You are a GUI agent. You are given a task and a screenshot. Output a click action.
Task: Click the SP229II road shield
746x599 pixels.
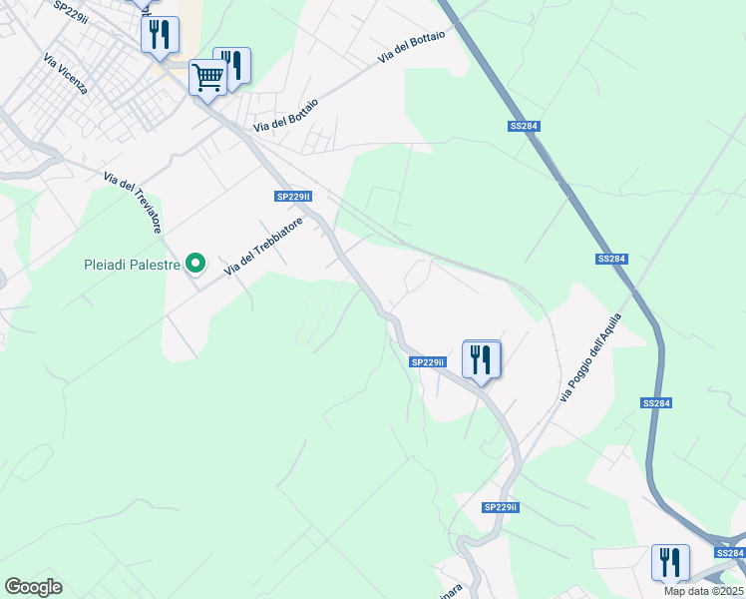click(x=293, y=197)
